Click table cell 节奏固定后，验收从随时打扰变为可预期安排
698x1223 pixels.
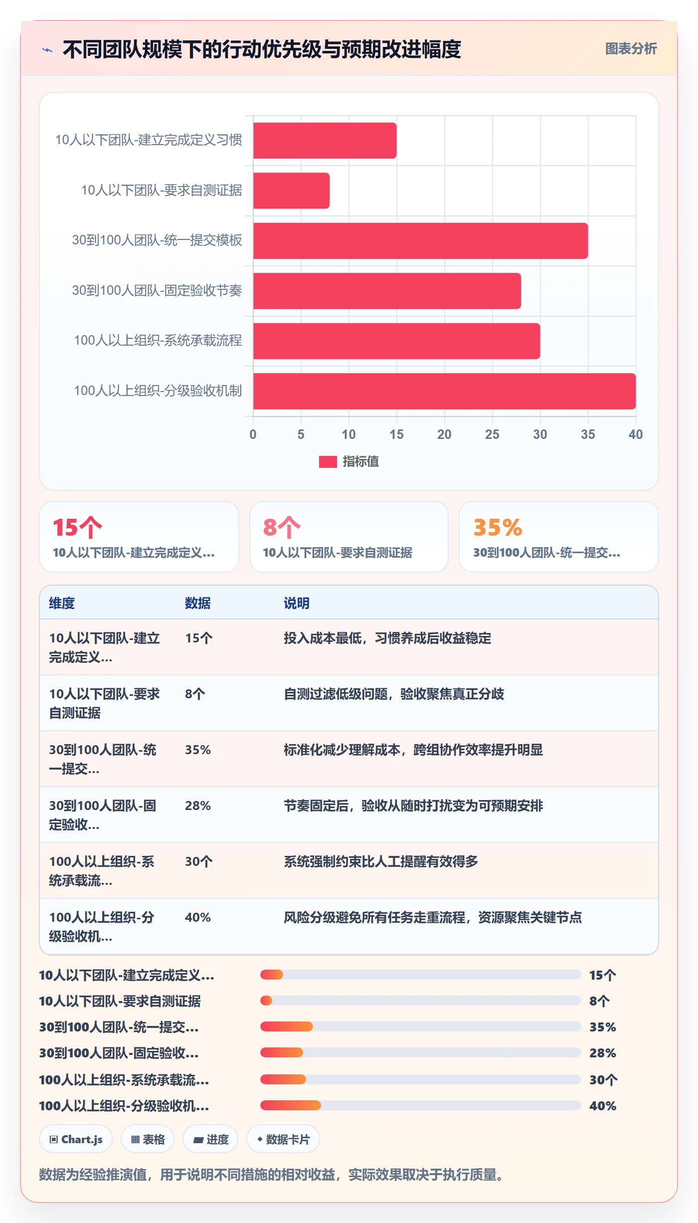tap(413, 806)
